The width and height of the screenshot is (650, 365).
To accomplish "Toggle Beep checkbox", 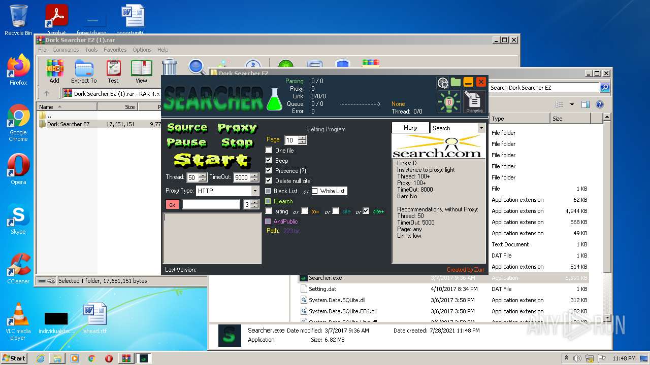I will [x=269, y=161].
